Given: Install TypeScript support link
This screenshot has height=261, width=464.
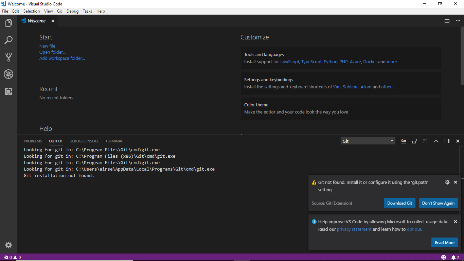Looking at the screenshot, I should (x=311, y=62).
